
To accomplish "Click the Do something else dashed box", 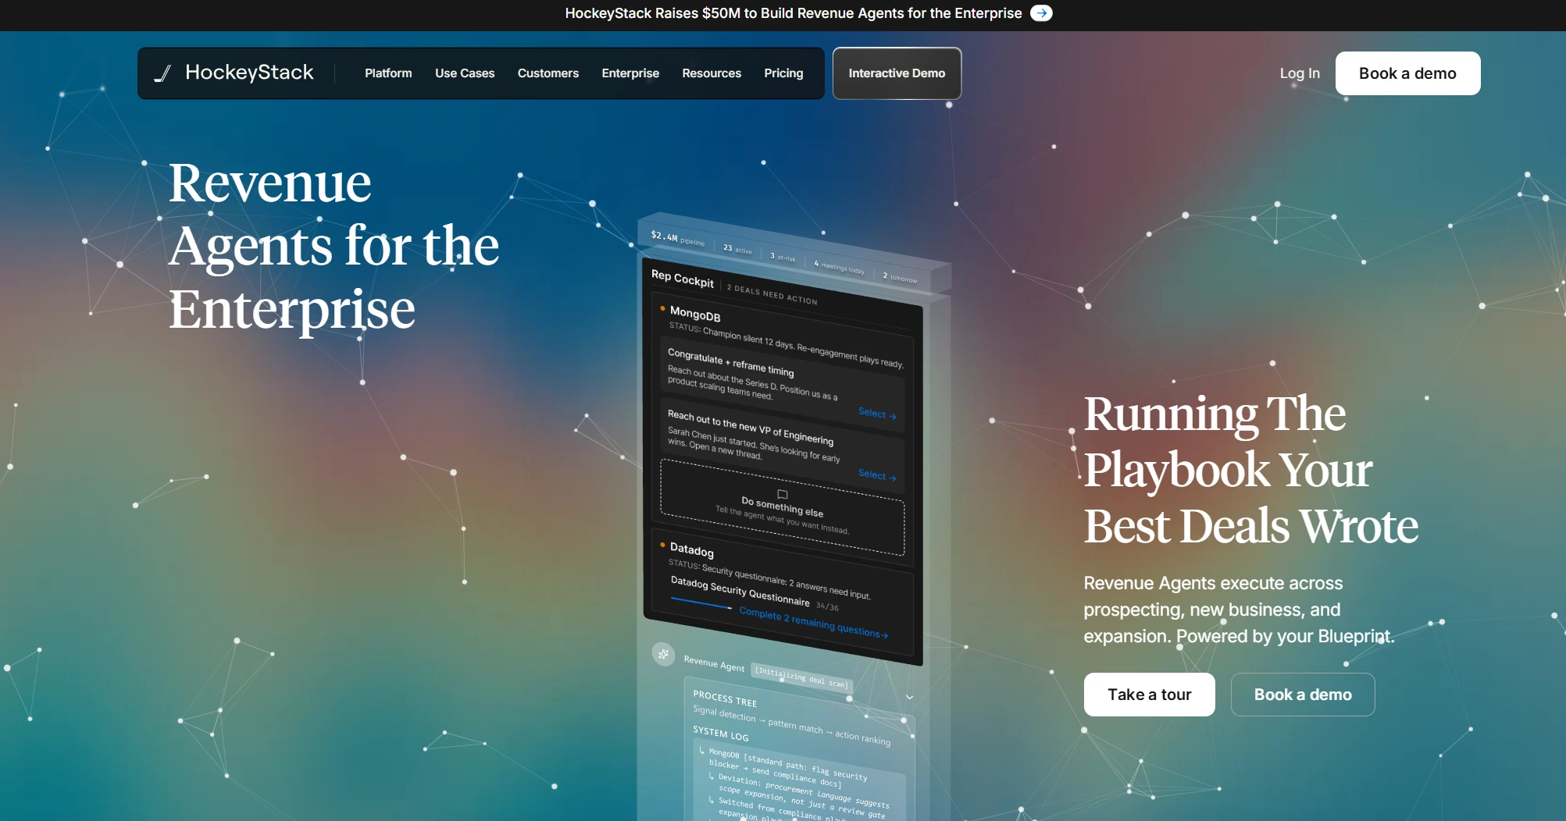I will tap(782, 508).
